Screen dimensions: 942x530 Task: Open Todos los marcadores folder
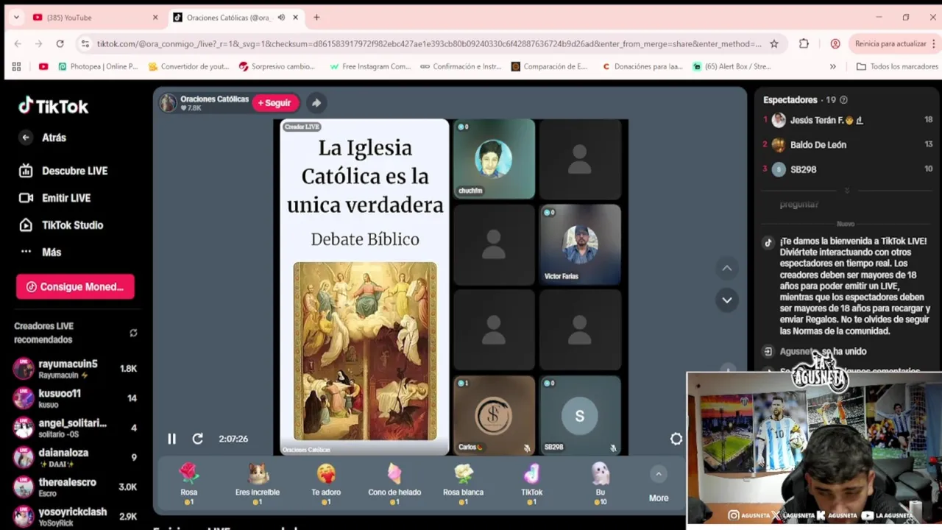(x=897, y=66)
